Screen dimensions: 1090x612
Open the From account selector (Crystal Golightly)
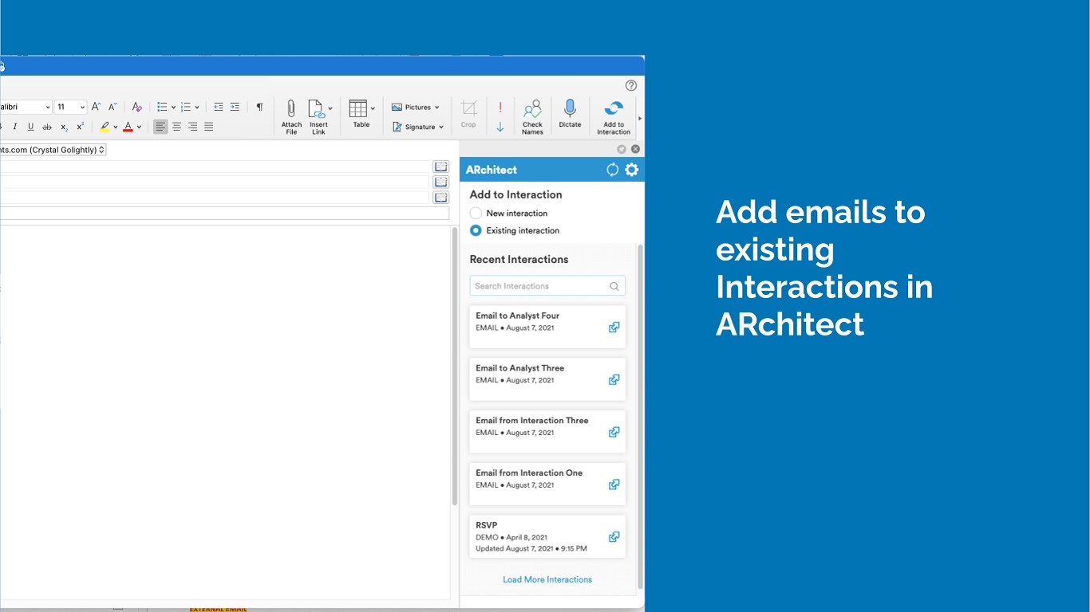[x=52, y=150]
